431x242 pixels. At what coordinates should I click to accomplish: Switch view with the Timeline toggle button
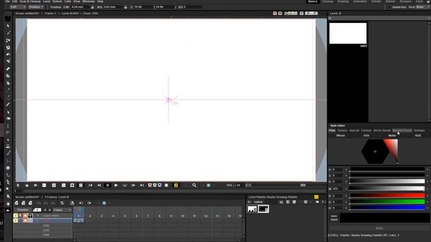[23, 210]
